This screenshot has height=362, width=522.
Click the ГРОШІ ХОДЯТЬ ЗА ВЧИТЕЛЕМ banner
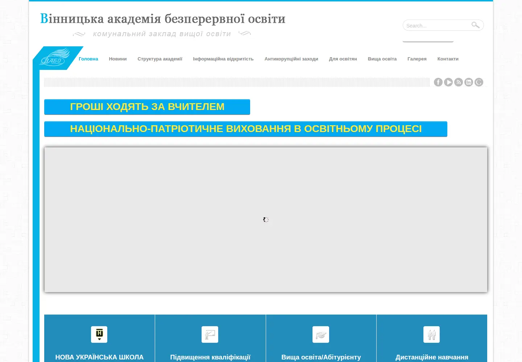147,107
